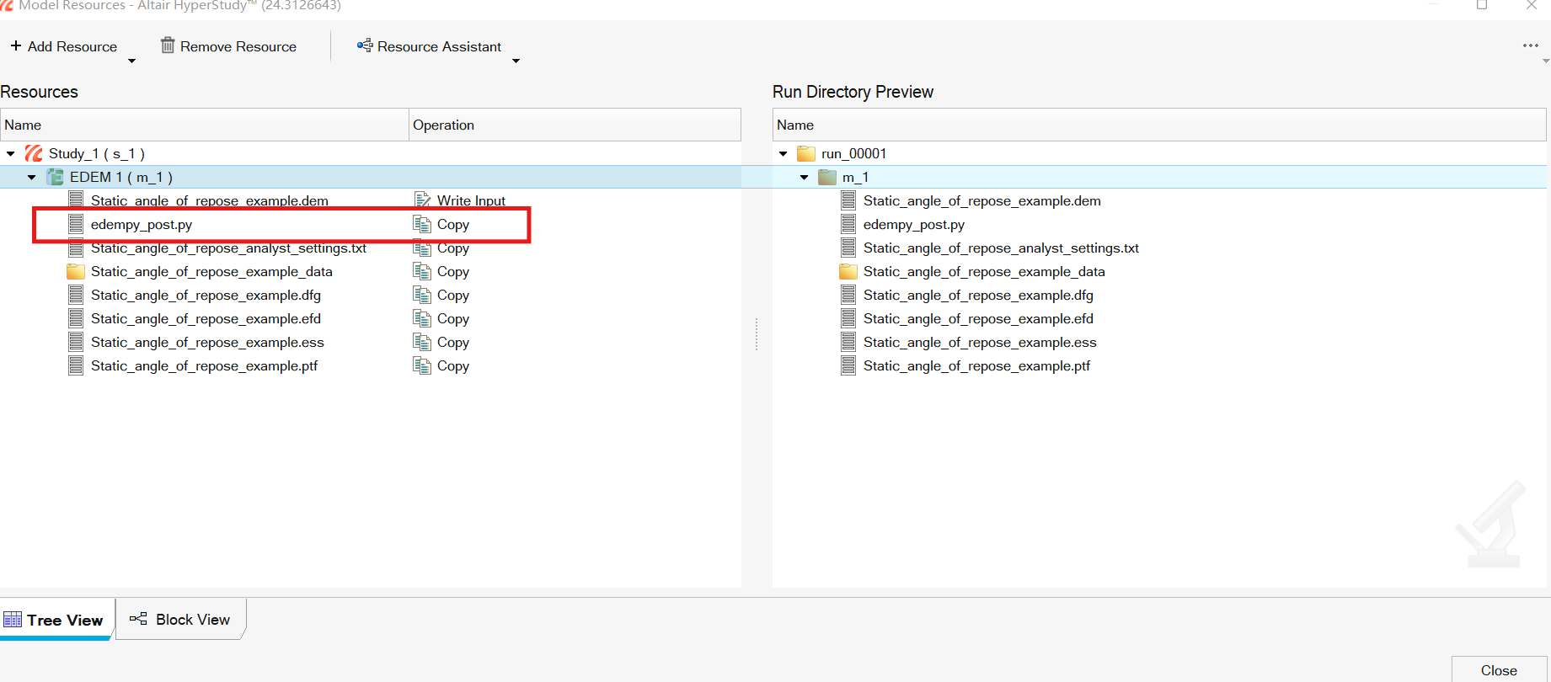Collapse the Study_1 ( s_1 ) tree node

coord(11,153)
